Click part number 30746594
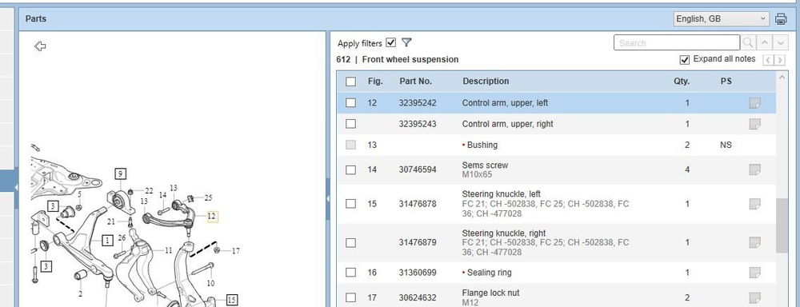 tap(418, 169)
